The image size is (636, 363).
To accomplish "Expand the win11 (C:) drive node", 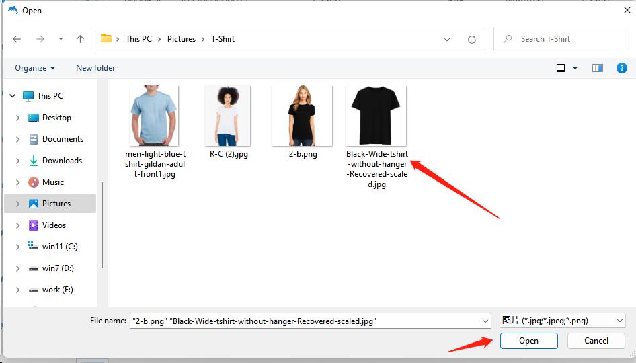I will [17, 247].
